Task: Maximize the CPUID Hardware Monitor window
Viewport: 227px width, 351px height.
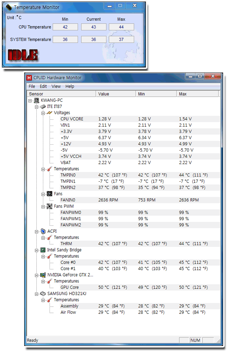Action: tap(200, 76)
